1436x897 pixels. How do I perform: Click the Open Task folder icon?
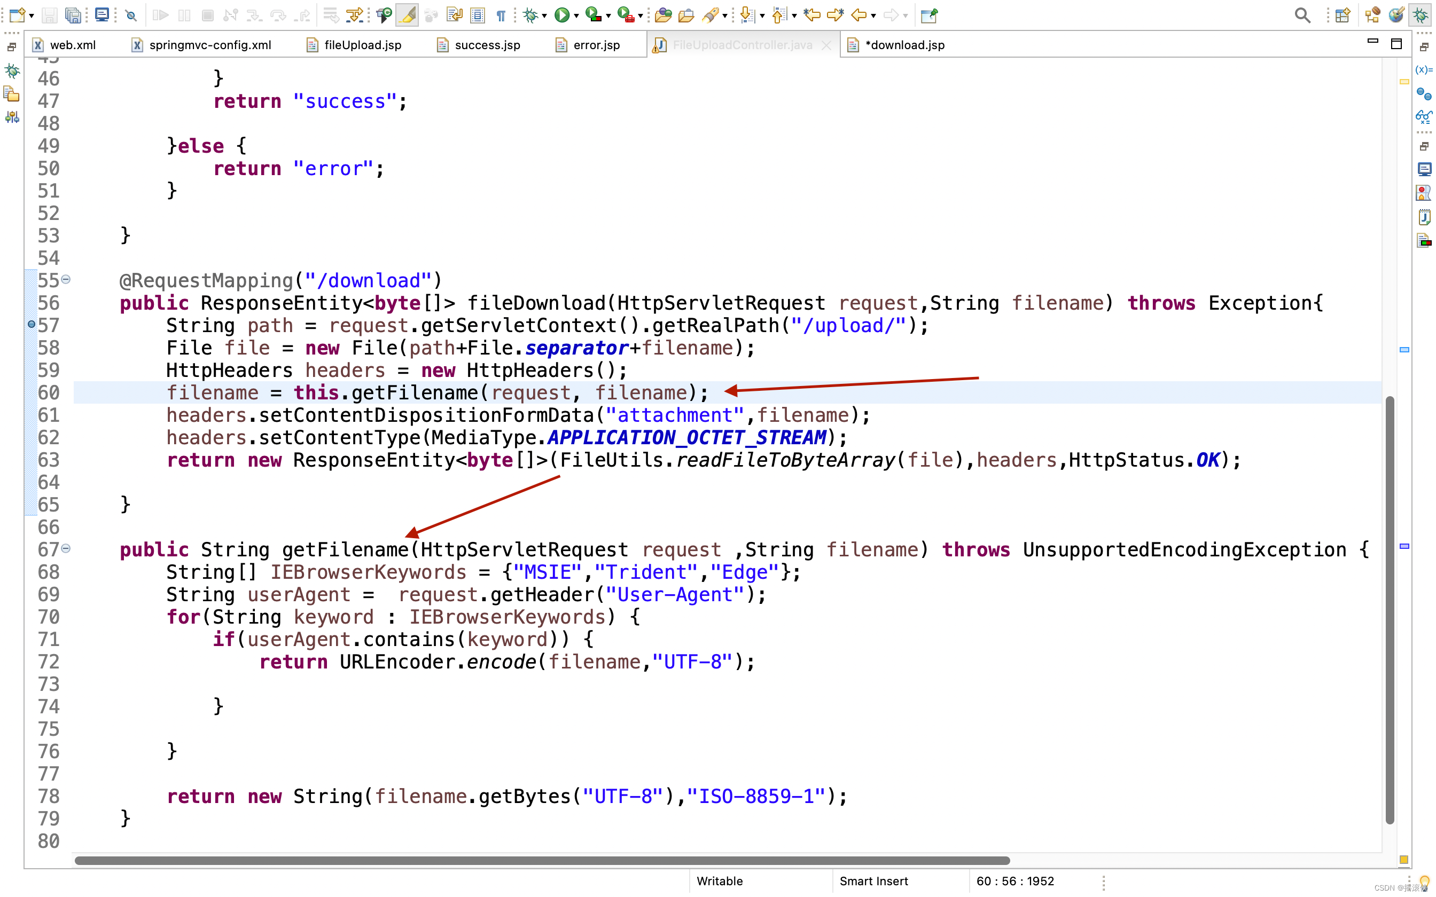click(686, 15)
